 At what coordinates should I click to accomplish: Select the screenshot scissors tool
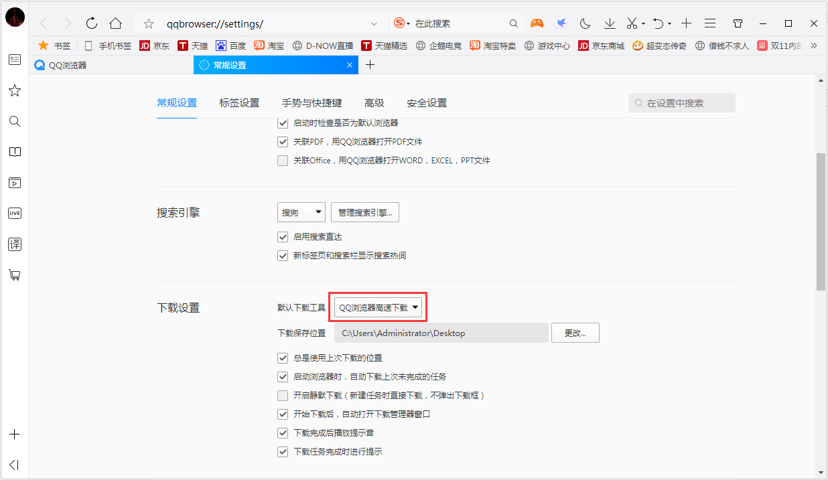click(x=630, y=23)
